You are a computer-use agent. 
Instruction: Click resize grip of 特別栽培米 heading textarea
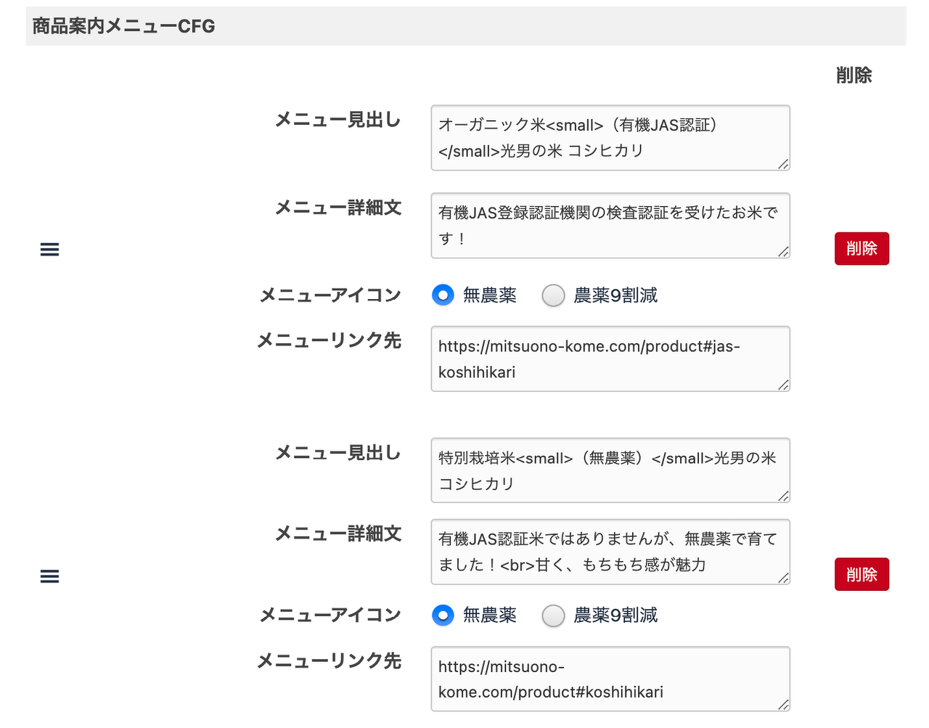tap(783, 496)
